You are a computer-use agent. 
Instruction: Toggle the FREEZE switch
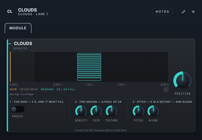tap(17, 109)
